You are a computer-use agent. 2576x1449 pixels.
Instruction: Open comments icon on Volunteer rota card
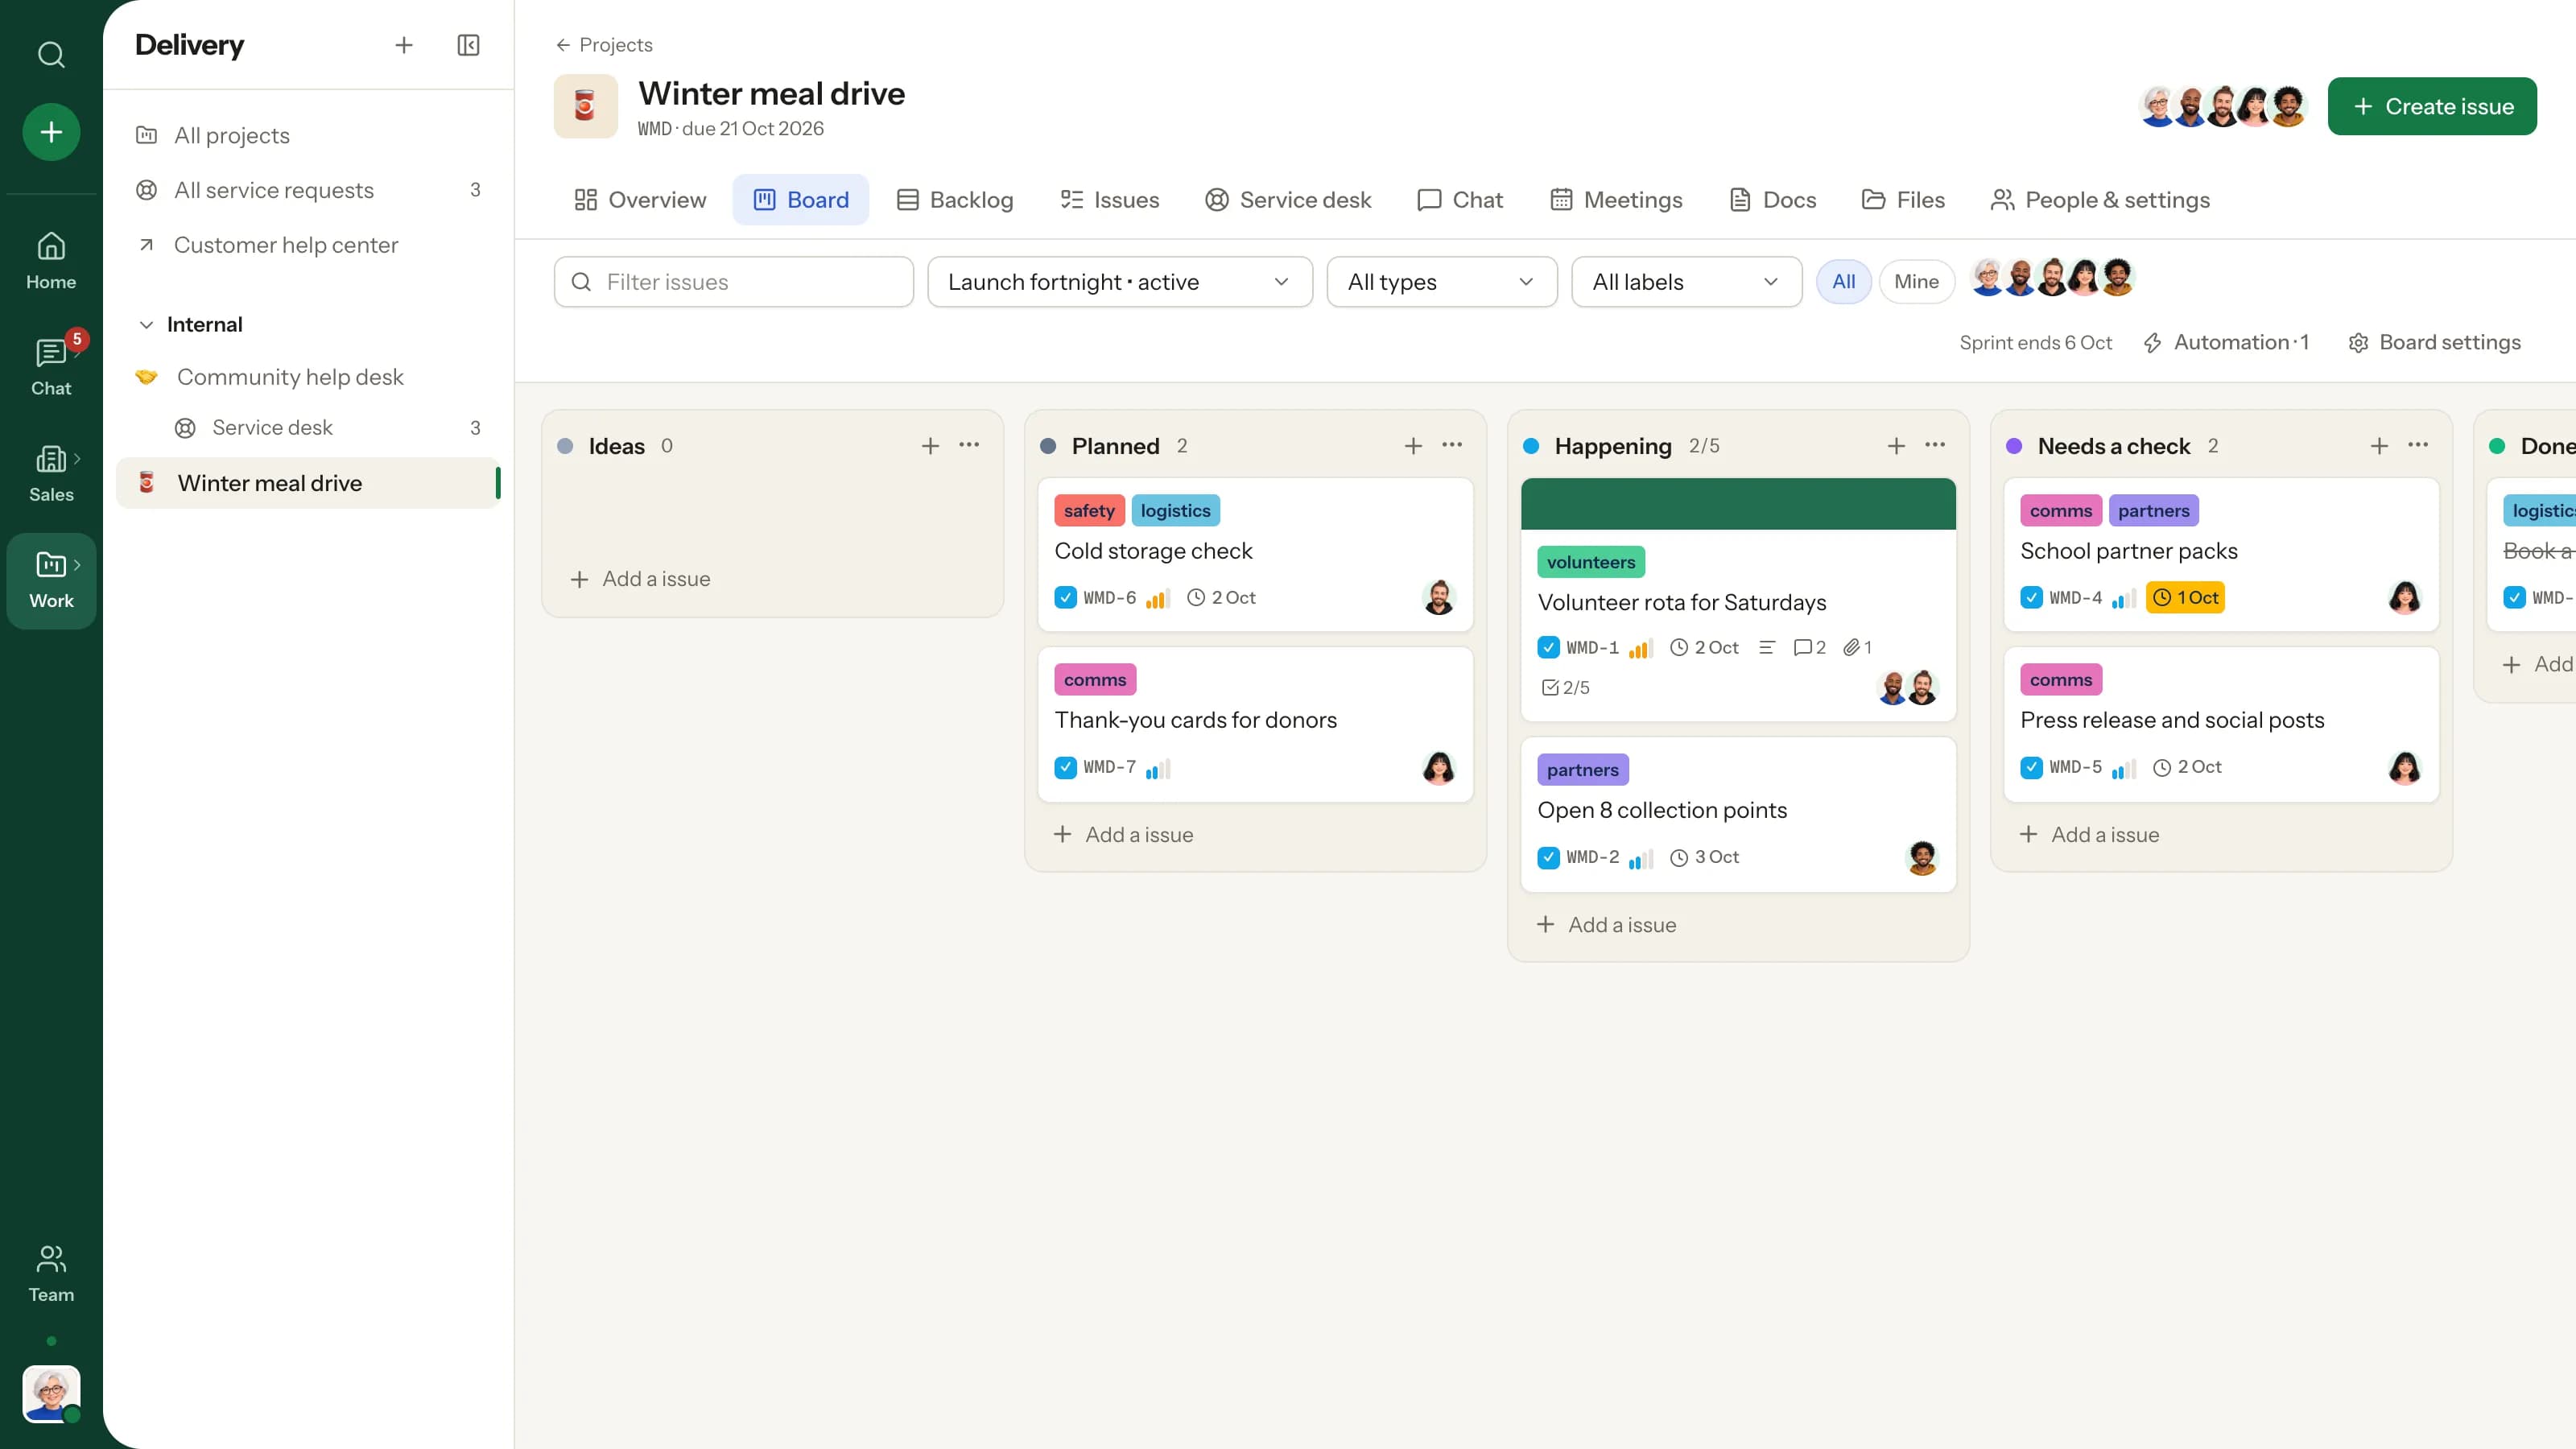pyautogui.click(x=1809, y=647)
